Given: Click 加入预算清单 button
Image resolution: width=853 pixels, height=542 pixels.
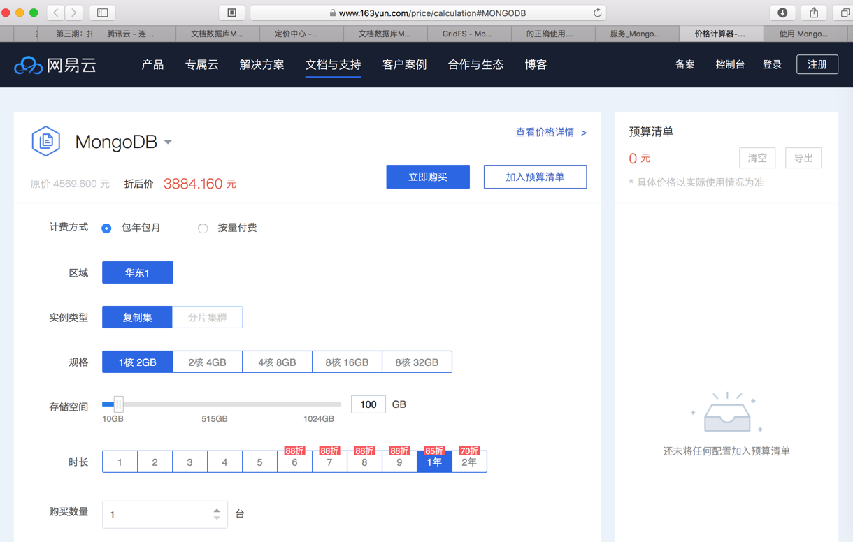Looking at the screenshot, I should [535, 177].
